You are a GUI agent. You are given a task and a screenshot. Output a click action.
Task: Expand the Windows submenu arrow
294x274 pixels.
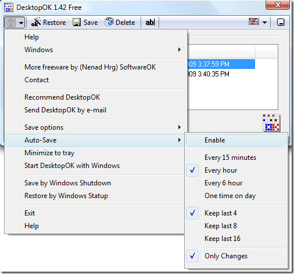180,50
